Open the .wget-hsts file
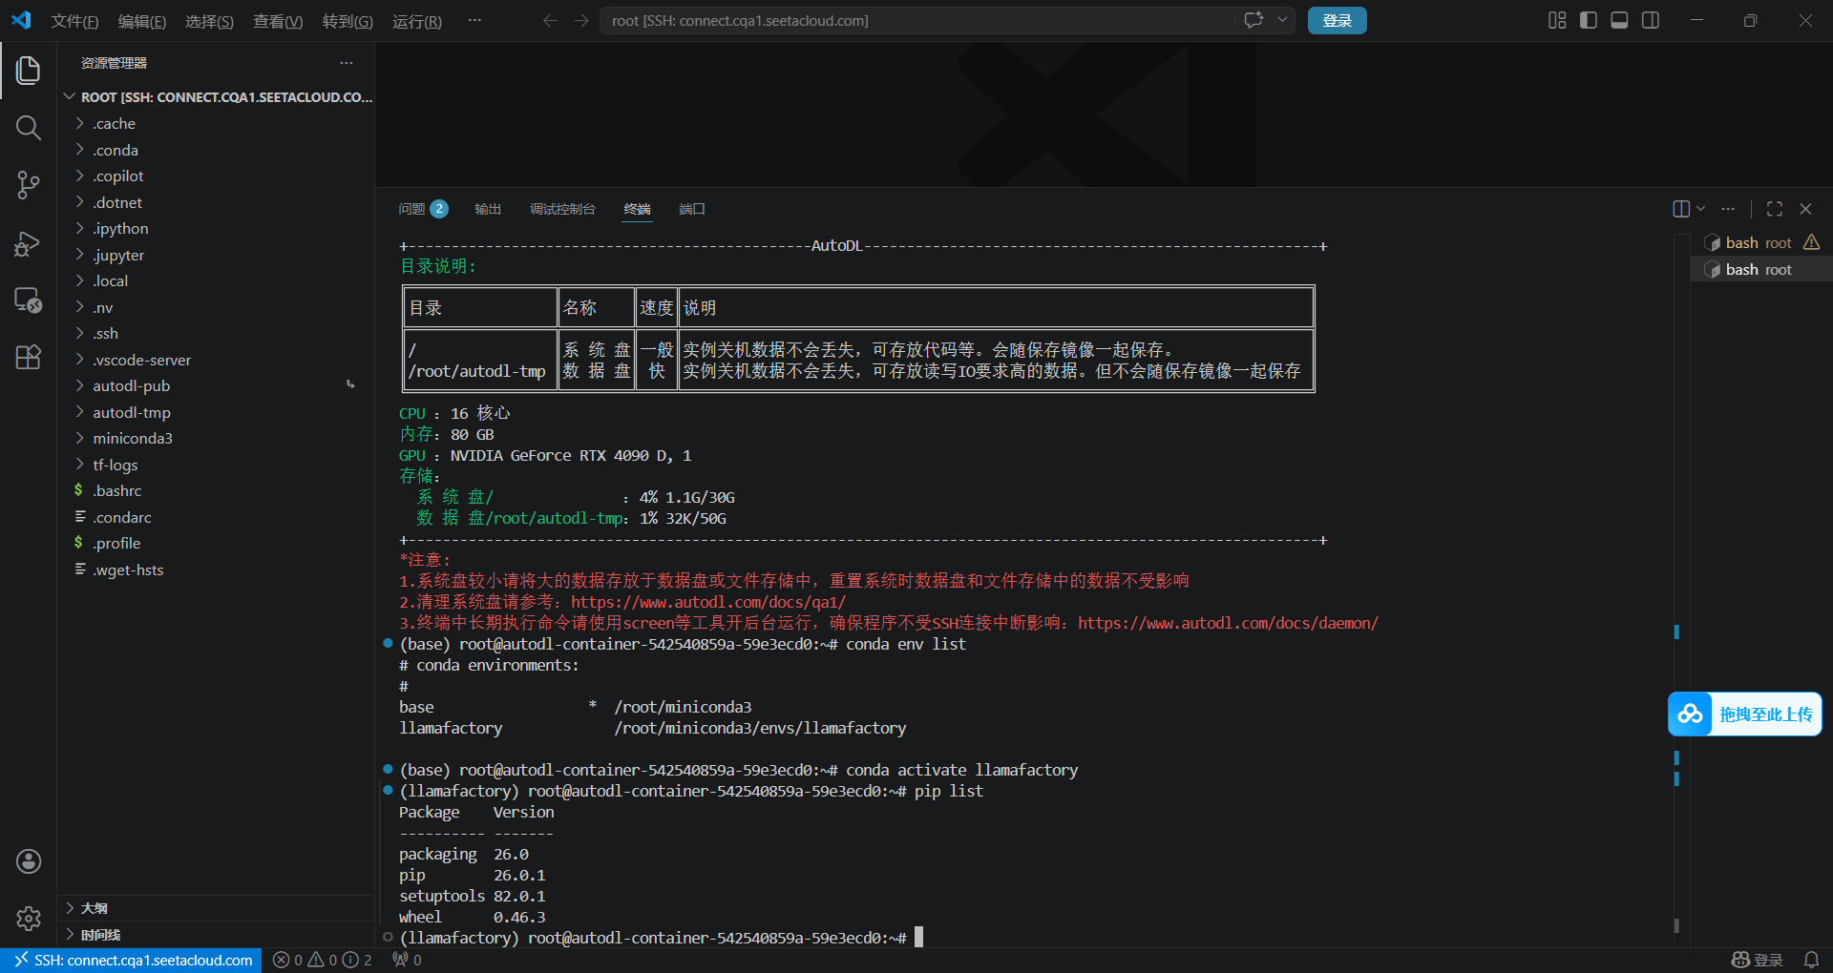1833x973 pixels. point(216,569)
